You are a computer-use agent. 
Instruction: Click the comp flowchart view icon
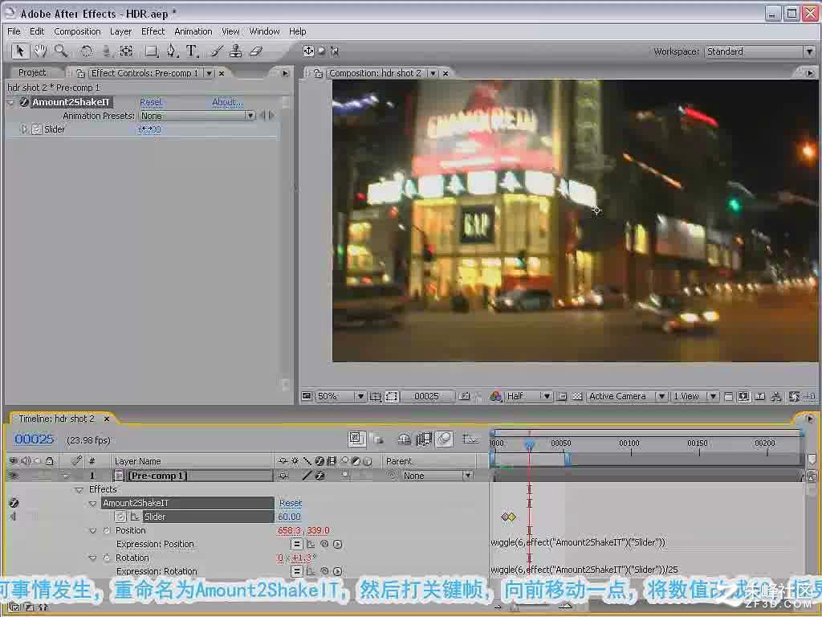coord(776,397)
